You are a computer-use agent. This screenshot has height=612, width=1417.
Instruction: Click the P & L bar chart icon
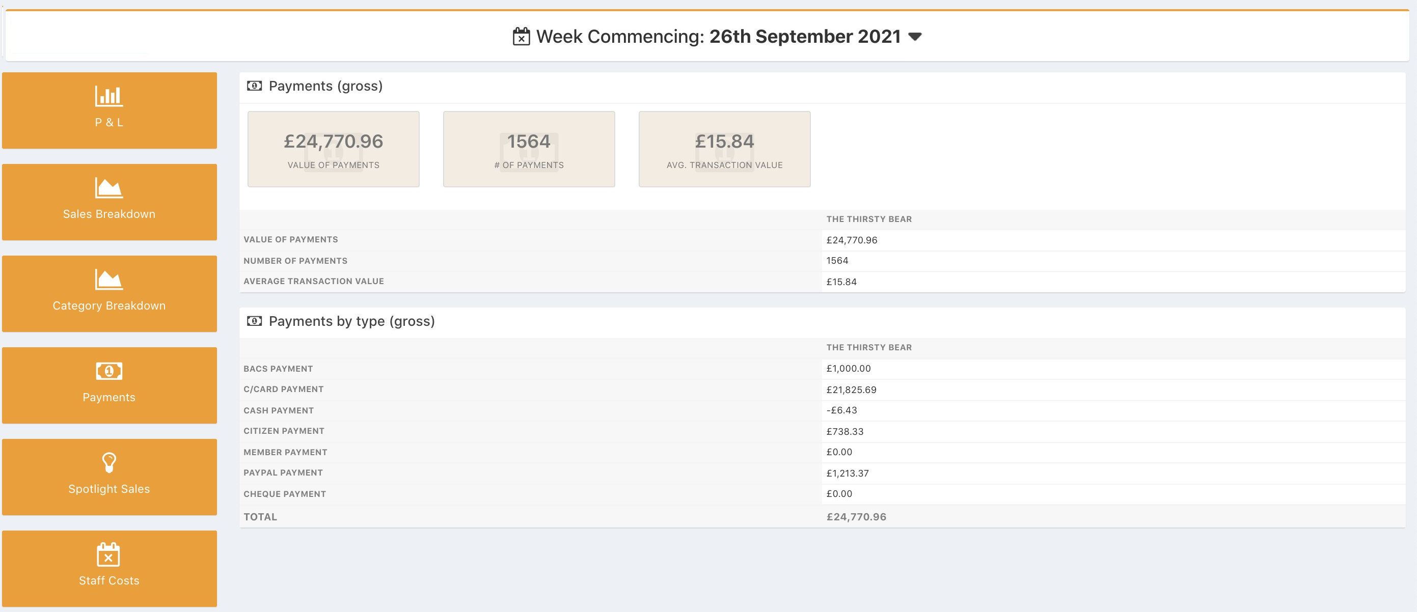pos(109,96)
